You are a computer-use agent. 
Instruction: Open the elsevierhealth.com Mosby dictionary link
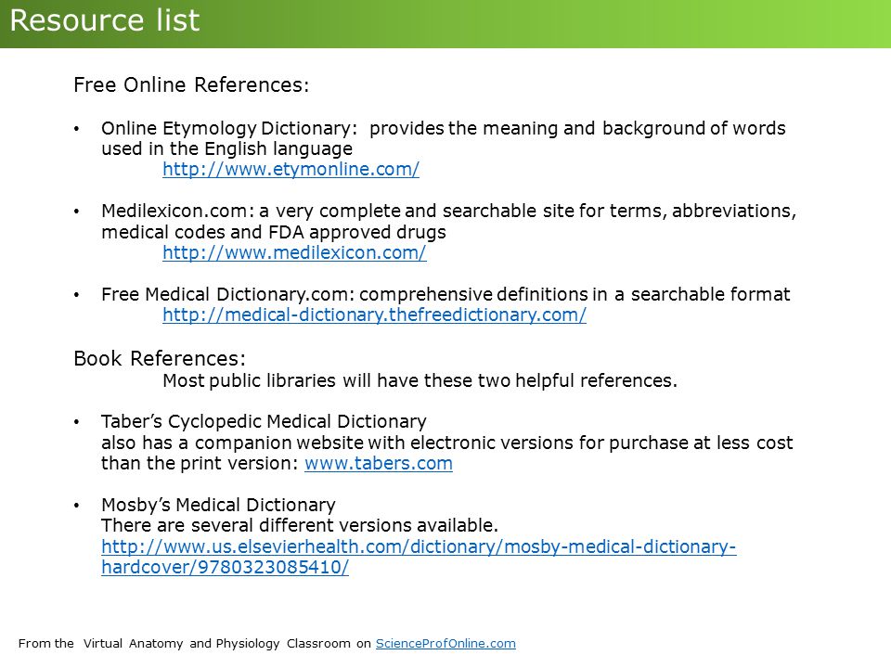(x=419, y=546)
